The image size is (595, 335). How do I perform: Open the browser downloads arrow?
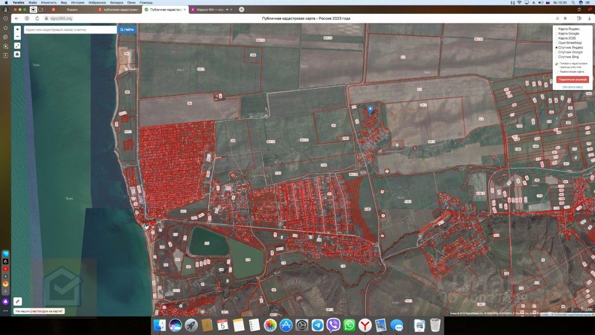point(589,18)
